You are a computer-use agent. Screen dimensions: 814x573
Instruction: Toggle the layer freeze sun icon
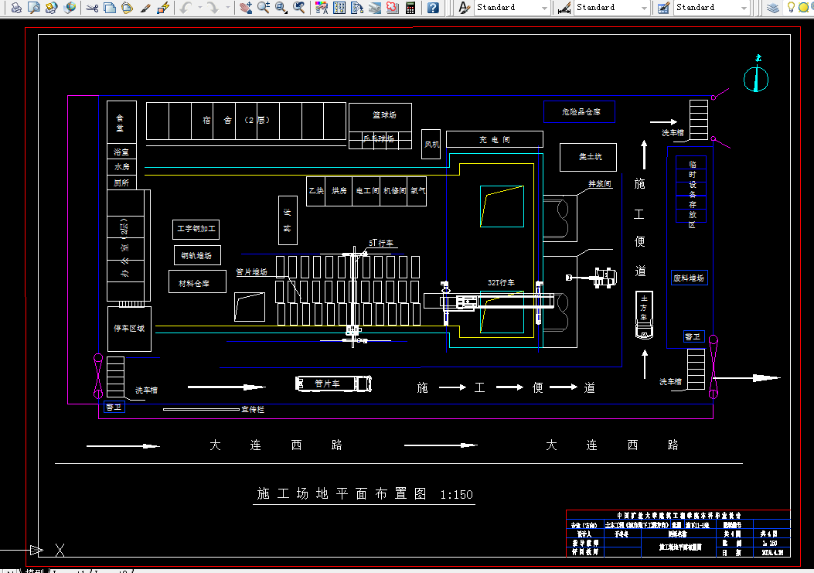pos(804,7)
